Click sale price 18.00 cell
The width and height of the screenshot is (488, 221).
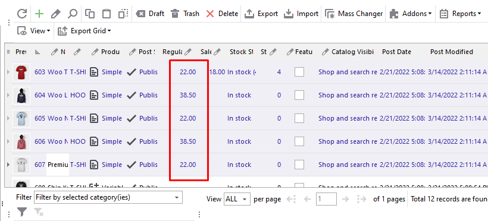(217, 72)
